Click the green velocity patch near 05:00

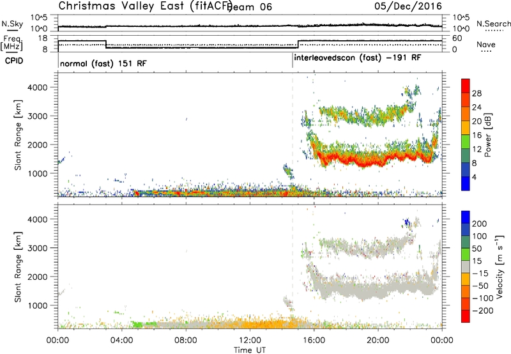[x=137, y=325]
